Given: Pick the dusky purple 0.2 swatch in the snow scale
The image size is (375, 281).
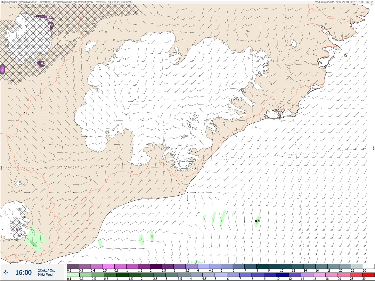Looking at the screenshot, I should [73, 266].
